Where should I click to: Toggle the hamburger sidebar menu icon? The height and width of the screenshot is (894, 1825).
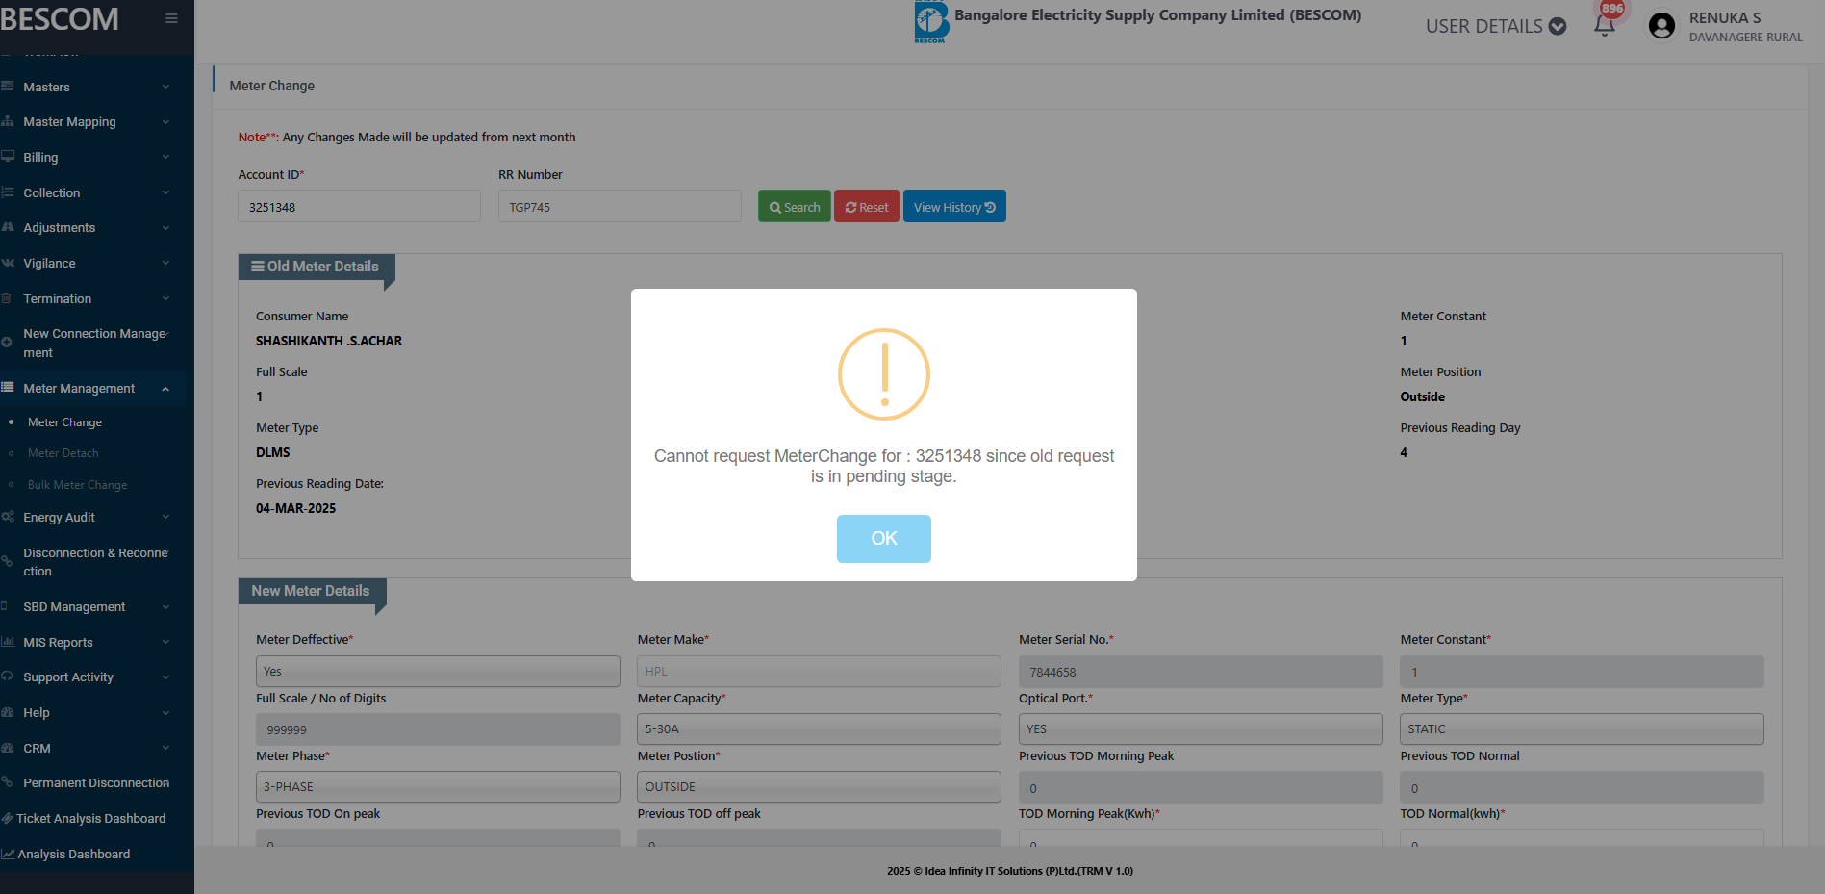(x=171, y=18)
